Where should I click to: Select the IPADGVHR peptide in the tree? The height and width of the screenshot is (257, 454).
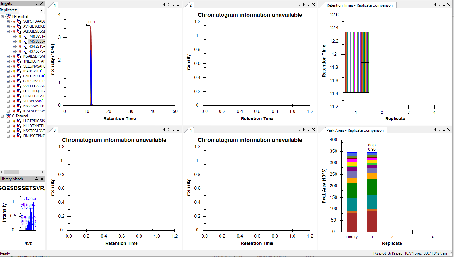pos(32,71)
